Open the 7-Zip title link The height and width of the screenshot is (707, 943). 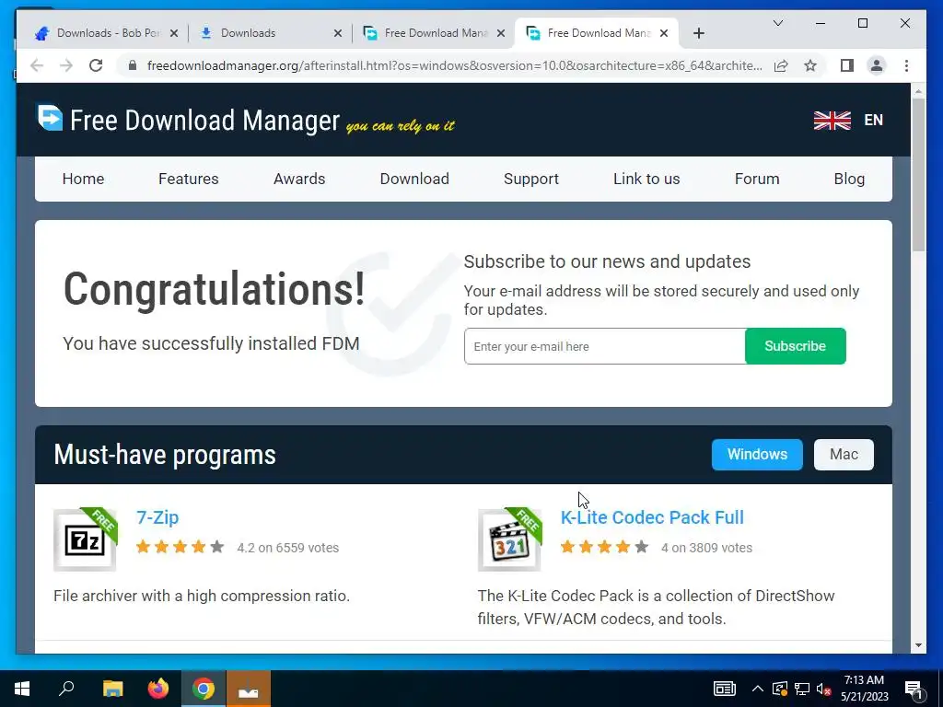pos(157,517)
